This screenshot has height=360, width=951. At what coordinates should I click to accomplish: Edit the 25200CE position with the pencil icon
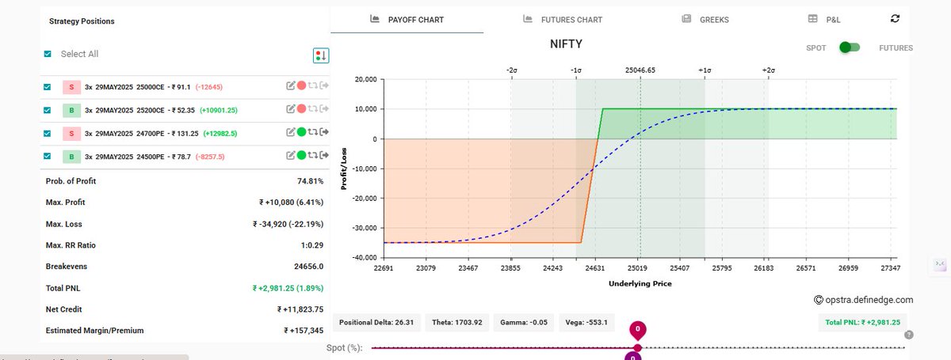pos(290,108)
